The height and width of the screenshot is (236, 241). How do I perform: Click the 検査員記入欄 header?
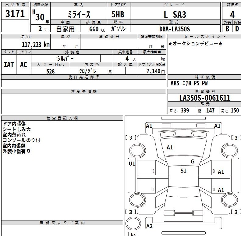click(62, 118)
